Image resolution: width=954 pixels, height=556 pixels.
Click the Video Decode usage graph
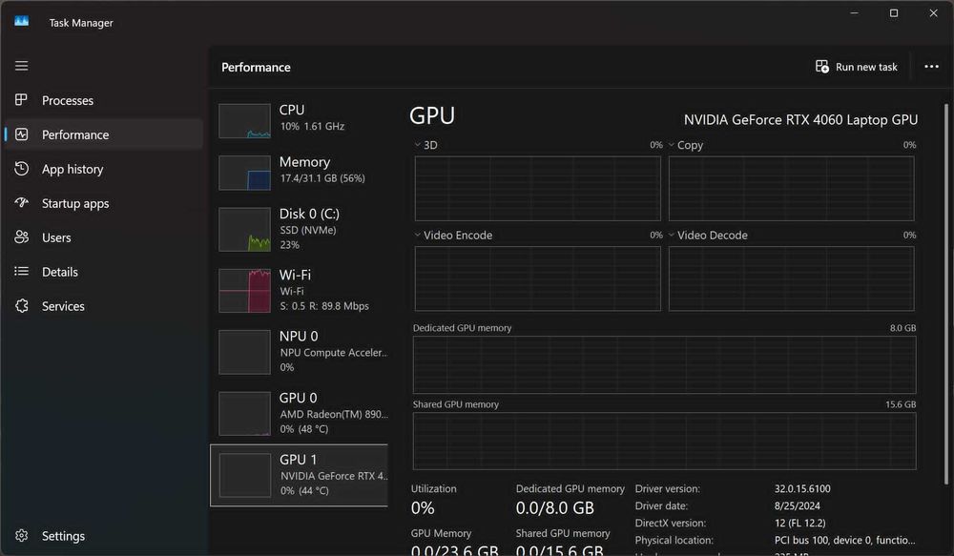click(792, 278)
